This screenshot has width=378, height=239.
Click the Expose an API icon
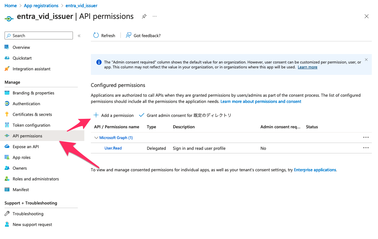click(x=7, y=147)
